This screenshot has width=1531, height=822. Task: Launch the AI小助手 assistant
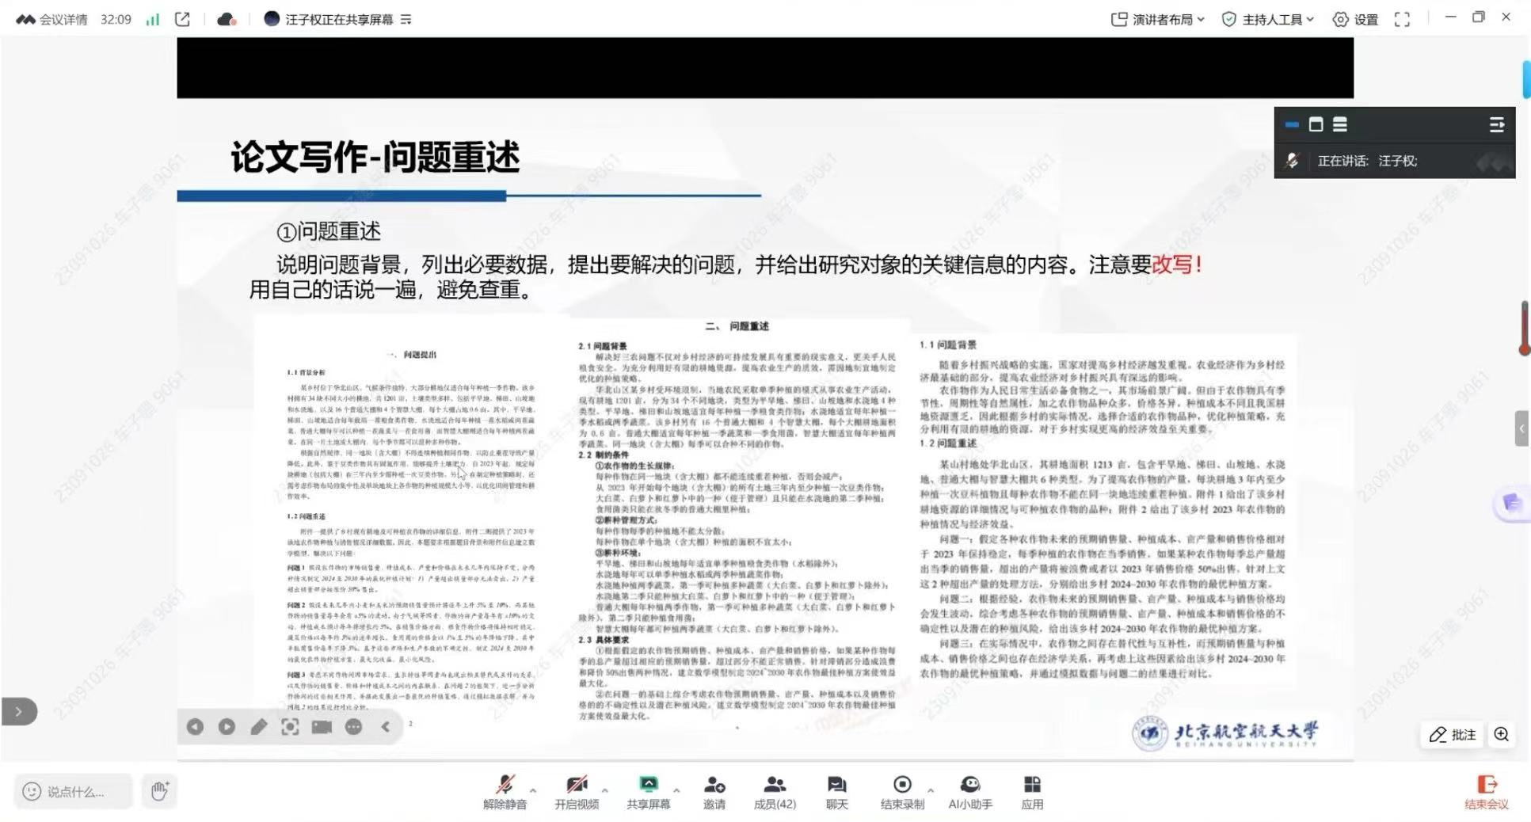point(969,785)
